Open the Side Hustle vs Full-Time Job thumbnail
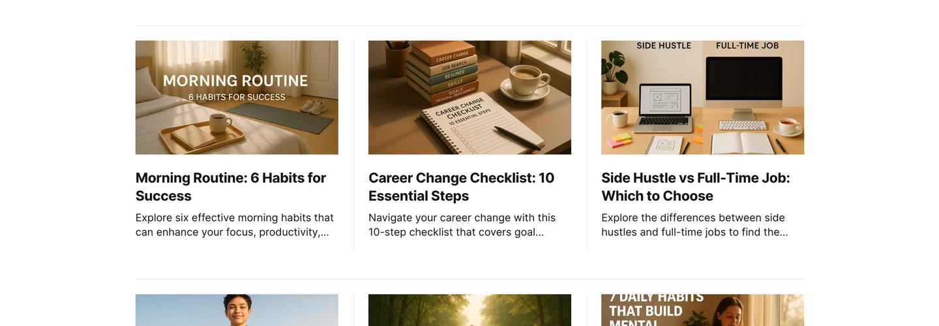 tap(702, 98)
